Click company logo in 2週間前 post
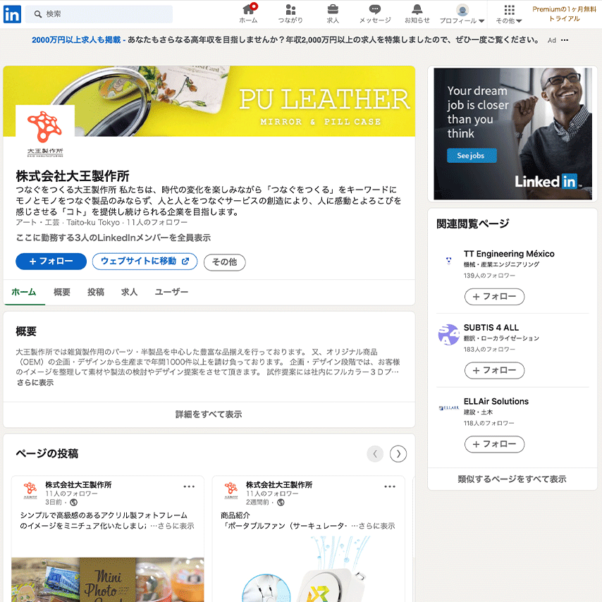 [231, 491]
